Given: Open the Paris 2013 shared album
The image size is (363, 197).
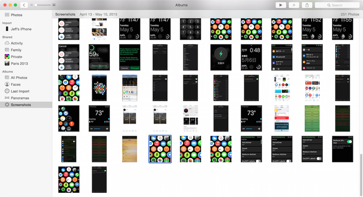Looking at the screenshot, I should click(19, 64).
